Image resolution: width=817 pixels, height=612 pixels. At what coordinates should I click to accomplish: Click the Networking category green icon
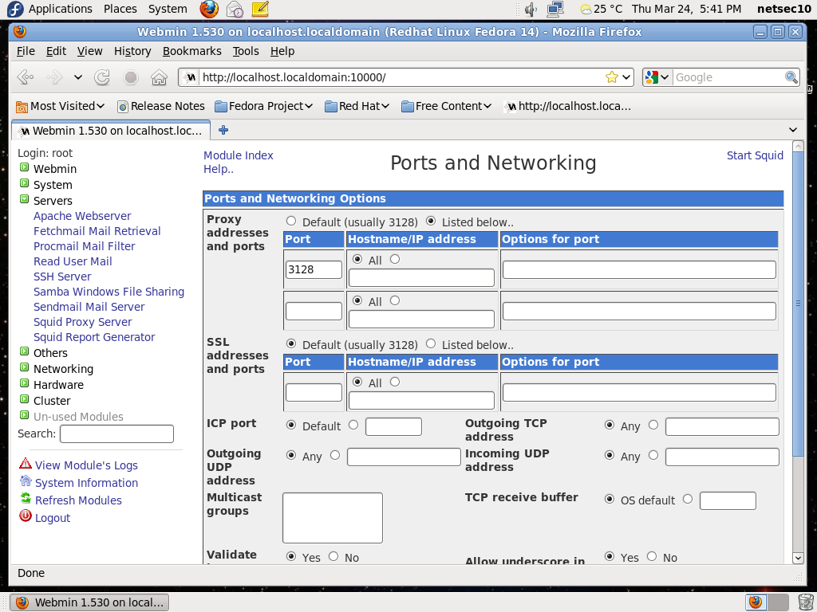[x=24, y=367]
